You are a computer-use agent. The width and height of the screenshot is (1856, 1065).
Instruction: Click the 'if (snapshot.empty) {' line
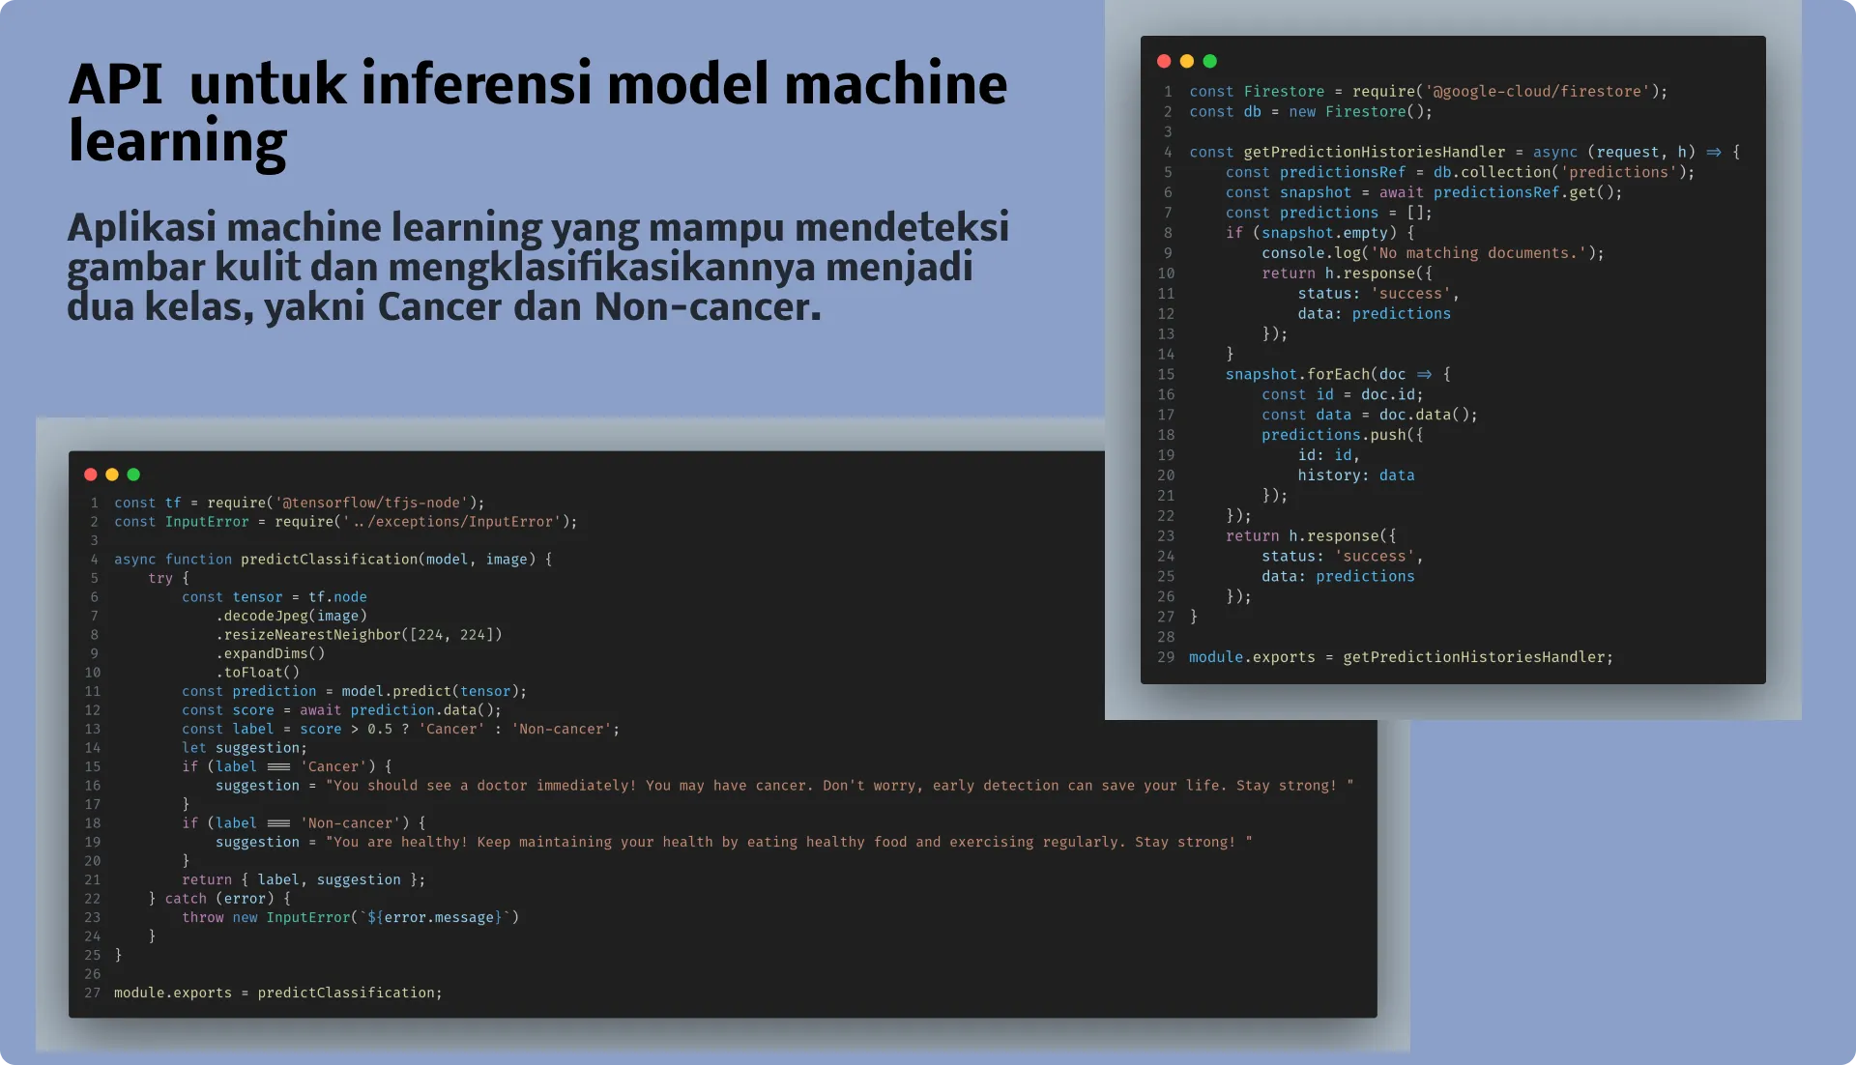(1319, 233)
